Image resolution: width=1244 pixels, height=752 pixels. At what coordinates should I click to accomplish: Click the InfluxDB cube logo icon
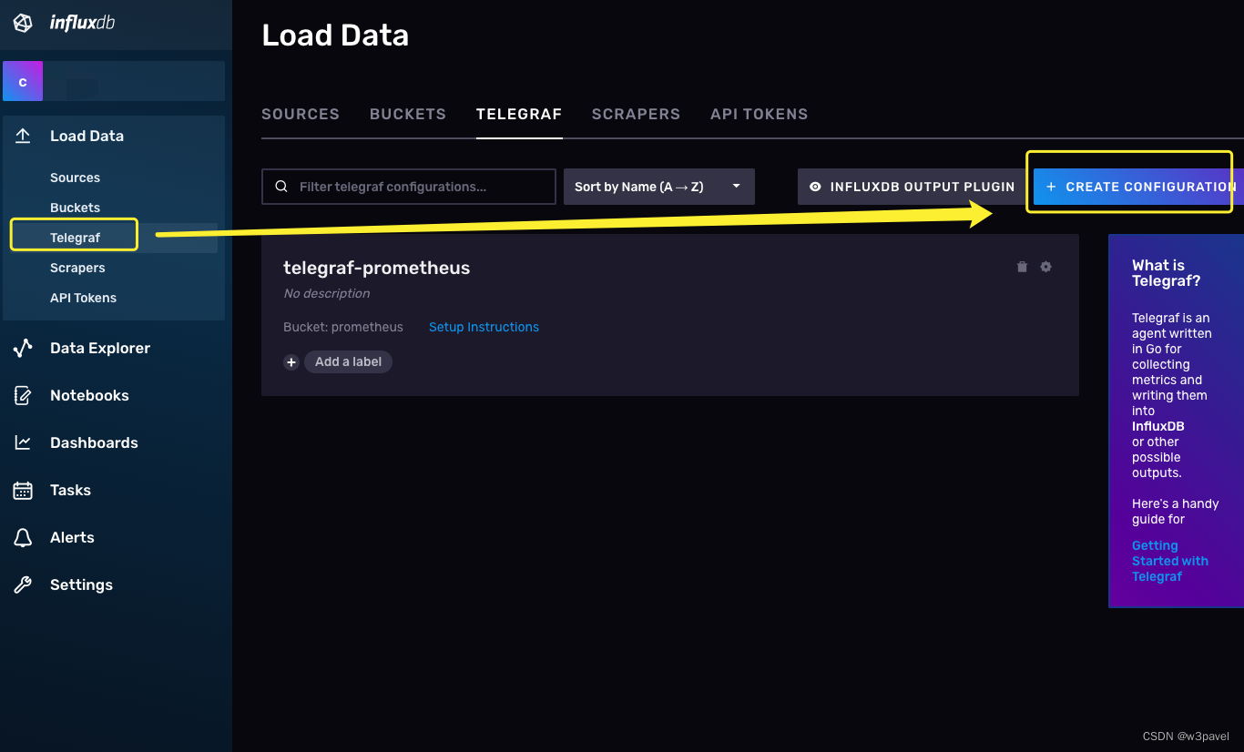pyautogui.click(x=20, y=22)
